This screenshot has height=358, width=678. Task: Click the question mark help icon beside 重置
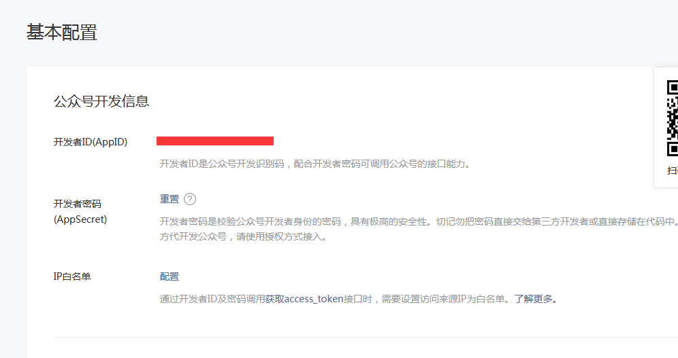click(190, 199)
